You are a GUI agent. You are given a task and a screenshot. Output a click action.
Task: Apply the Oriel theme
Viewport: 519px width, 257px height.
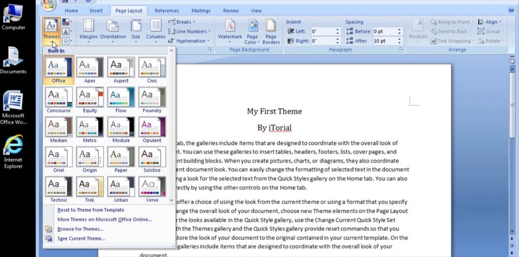[58, 159]
